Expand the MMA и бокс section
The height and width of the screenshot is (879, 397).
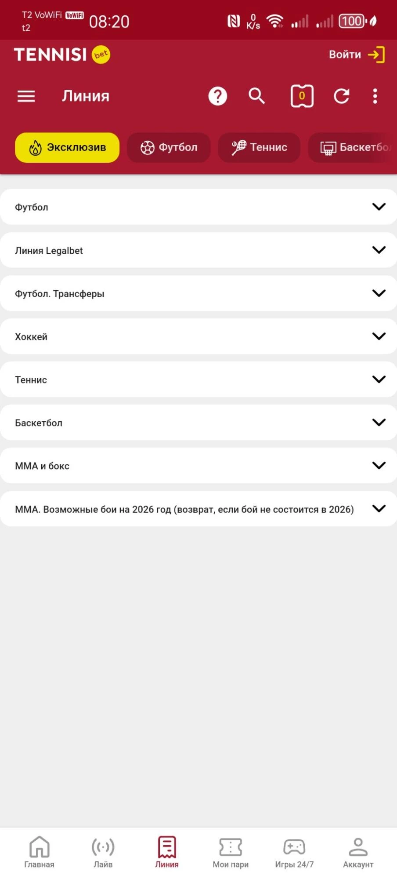pos(198,466)
